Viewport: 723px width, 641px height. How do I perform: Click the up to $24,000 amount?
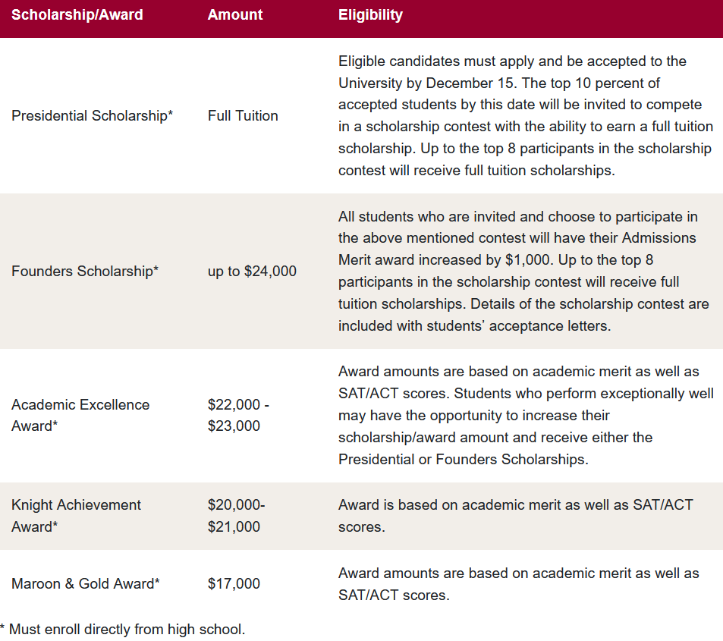click(252, 272)
